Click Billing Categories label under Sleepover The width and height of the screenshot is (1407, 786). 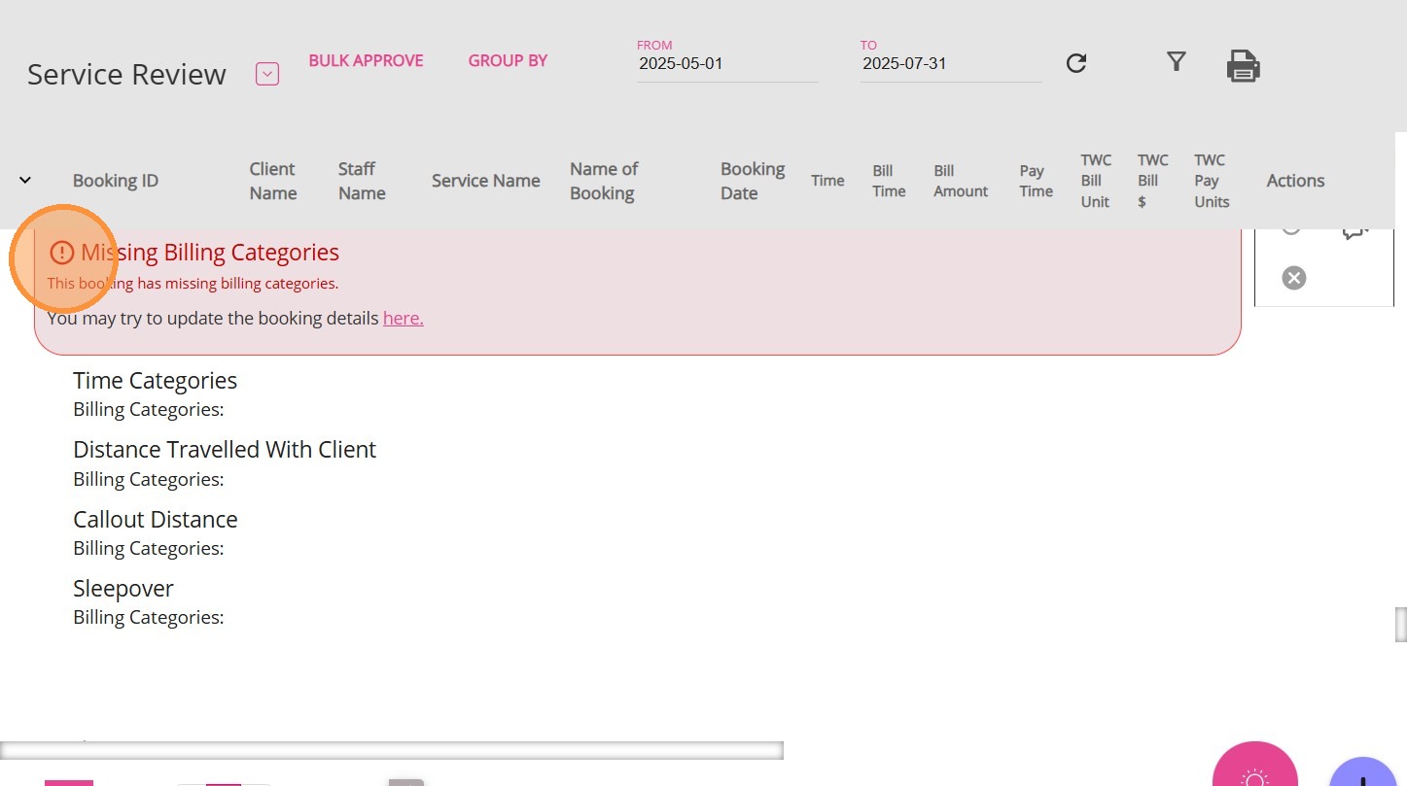[149, 617]
